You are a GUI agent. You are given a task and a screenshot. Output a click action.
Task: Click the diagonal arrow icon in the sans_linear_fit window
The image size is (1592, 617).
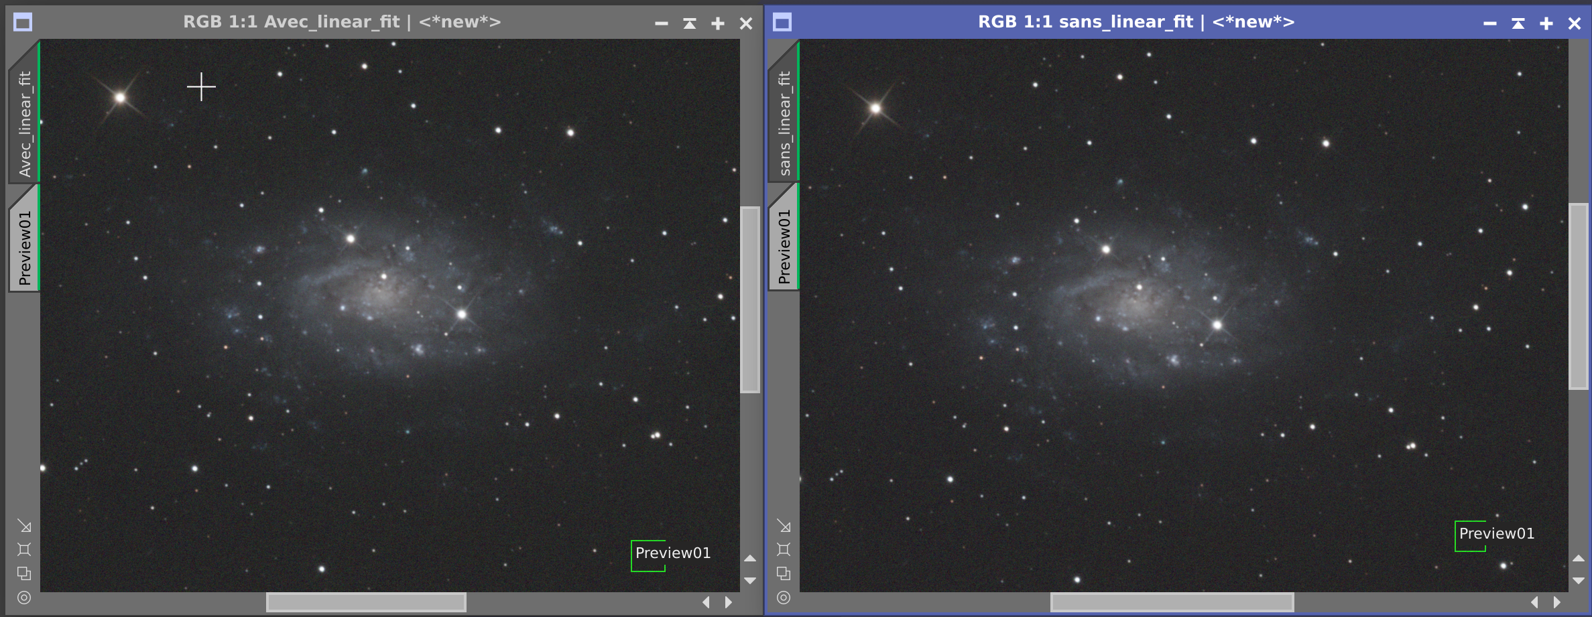coord(784,526)
